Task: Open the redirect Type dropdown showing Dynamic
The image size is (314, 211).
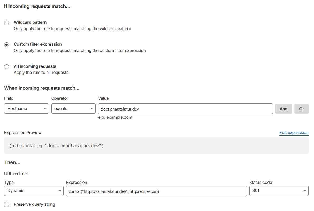Action: click(34, 191)
